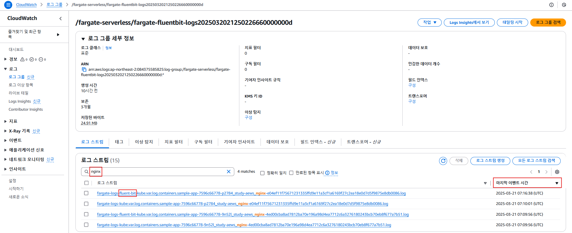Enable the exact match checkbox
The width and height of the screenshot is (572, 233).
tap(262, 173)
